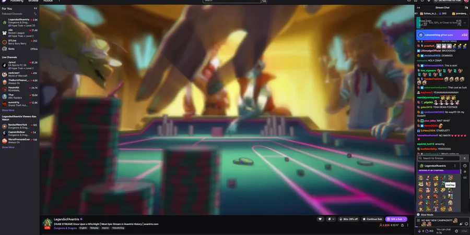470x235 pixels.
Task: Click video player area
Action: 227,109
